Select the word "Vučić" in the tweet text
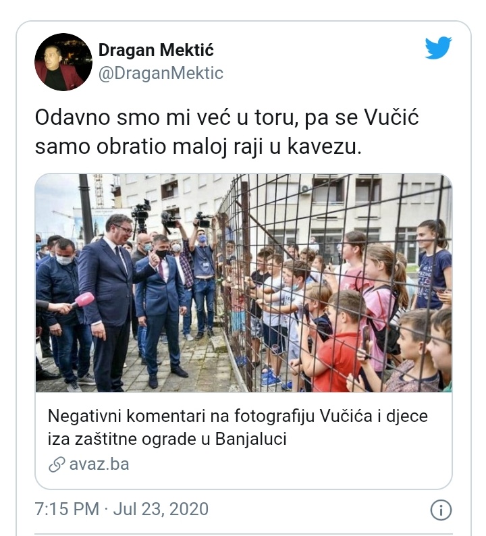 click(391, 117)
